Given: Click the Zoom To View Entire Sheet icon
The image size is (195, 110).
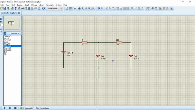Looking at the screenshot, I should (89, 8).
